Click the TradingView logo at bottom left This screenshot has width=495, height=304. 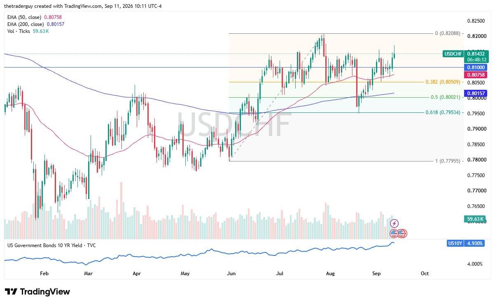pos(37,292)
